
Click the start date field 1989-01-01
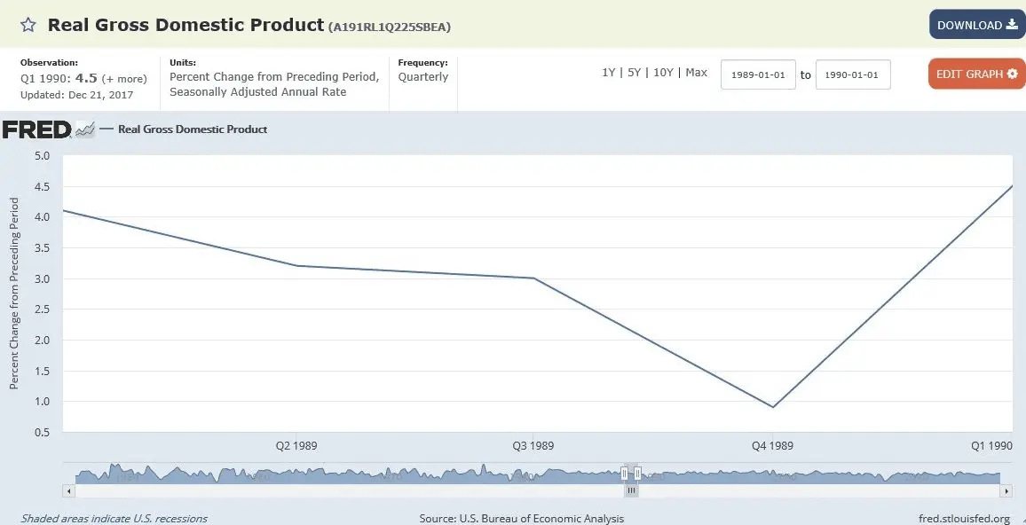tap(758, 74)
